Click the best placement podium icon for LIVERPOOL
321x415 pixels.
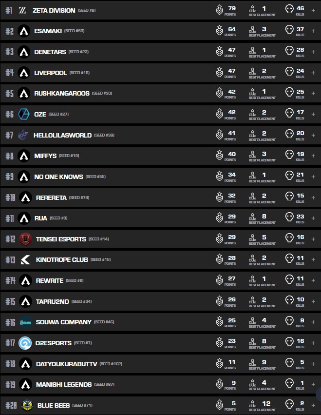pos(252,73)
